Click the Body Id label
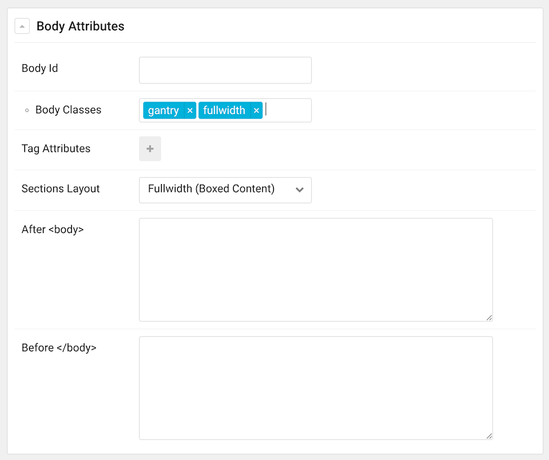Screen dimensions: 549x460 [39, 68]
